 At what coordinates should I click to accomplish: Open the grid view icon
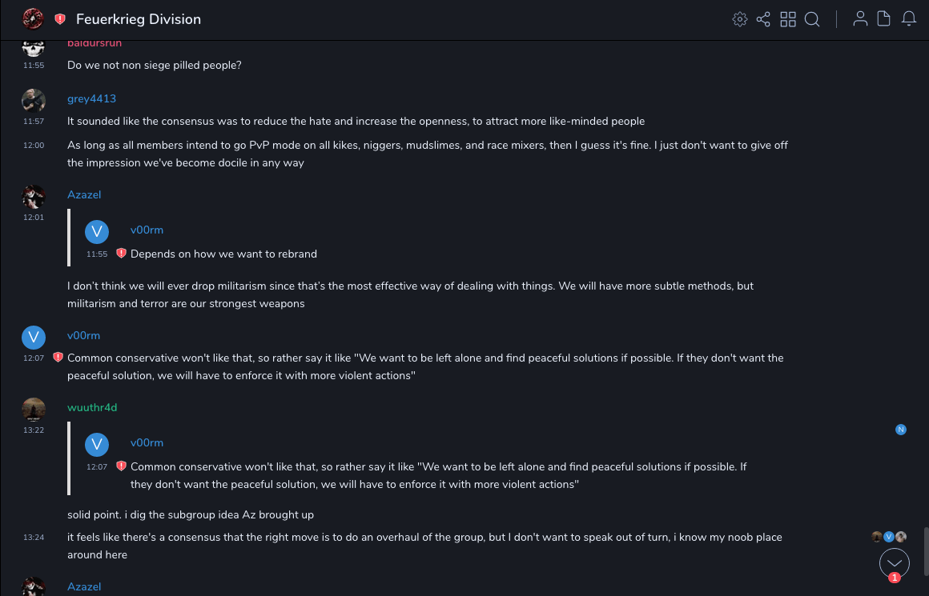[x=788, y=19]
